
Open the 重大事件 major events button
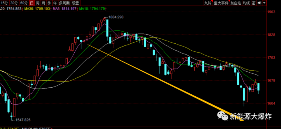point(221,3)
